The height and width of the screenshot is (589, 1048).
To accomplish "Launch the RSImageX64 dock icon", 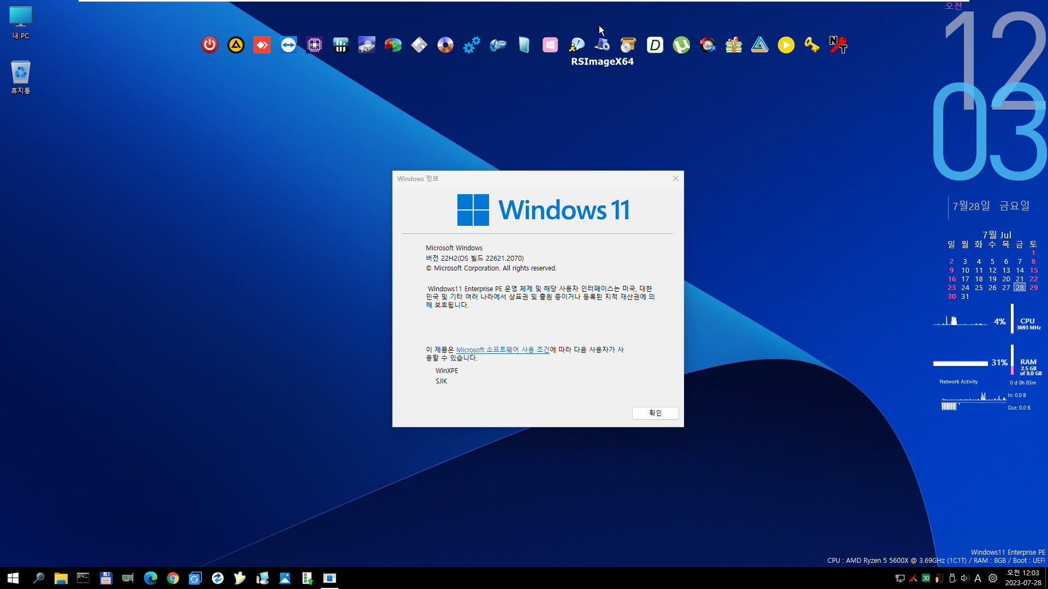I will [x=603, y=45].
